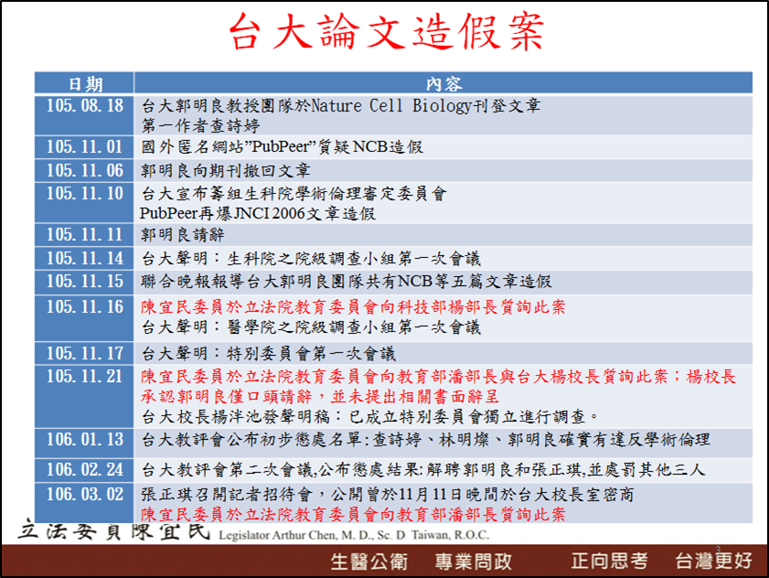Select the PubPeer 質疑NCB造假 row text
This screenshot has width=769, height=578.
pyautogui.click(x=282, y=146)
